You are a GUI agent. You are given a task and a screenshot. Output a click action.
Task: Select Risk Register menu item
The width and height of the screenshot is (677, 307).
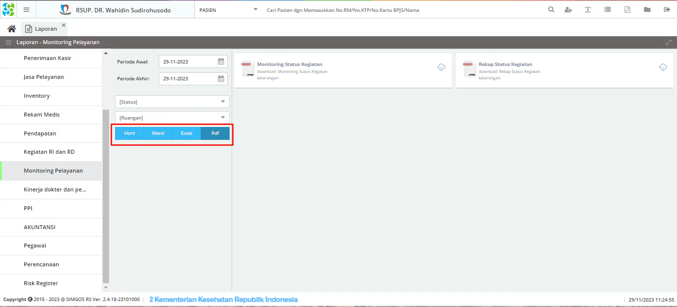pyautogui.click(x=51, y=283)
